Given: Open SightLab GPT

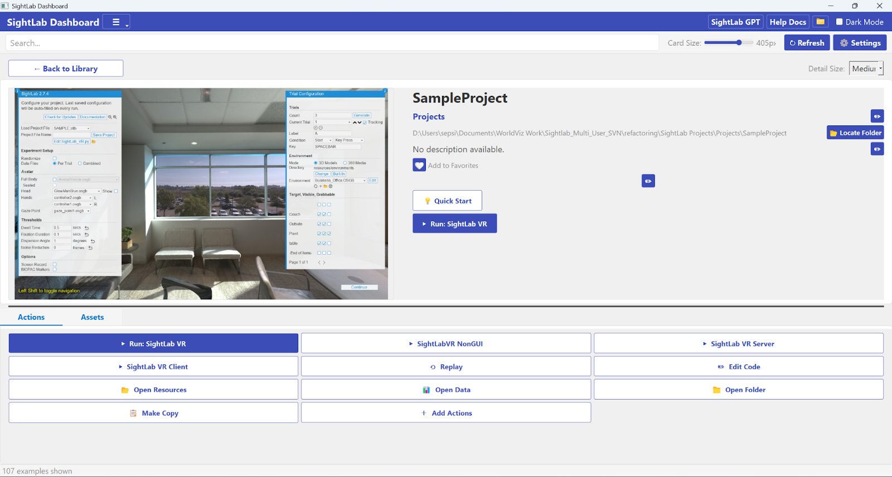Looking at the screenshot, I should pyautogui.click(x=735, y=22).
